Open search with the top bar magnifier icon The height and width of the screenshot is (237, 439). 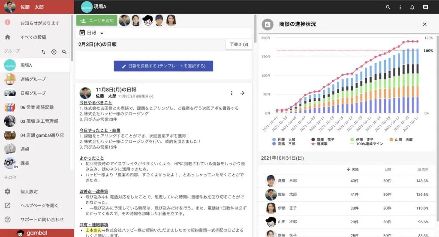[x=388, y=7]
